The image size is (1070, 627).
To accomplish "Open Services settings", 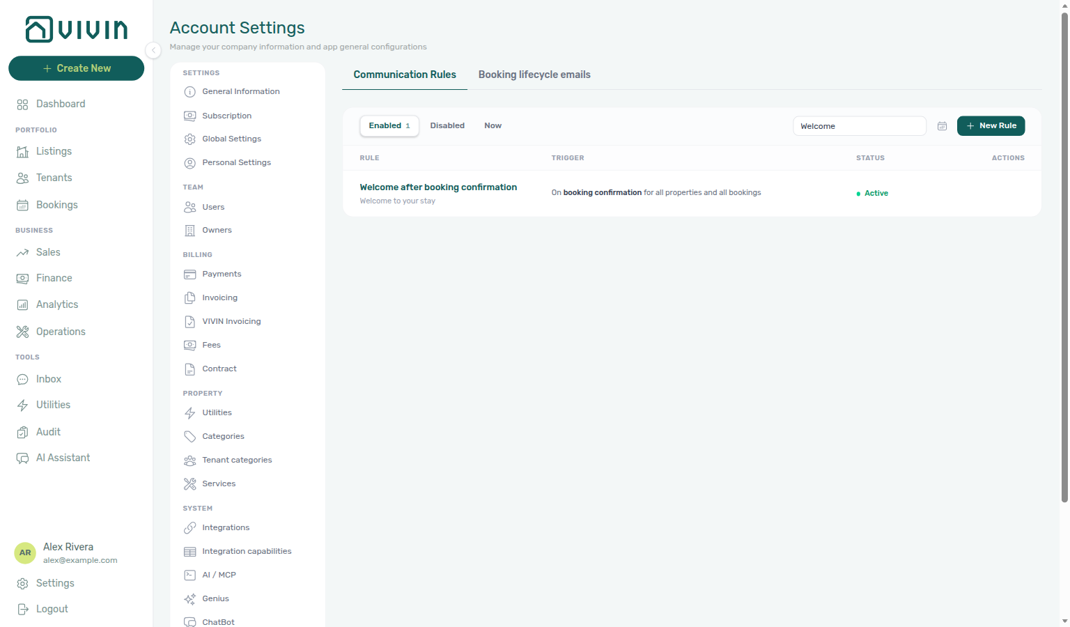I will point(219,483).
